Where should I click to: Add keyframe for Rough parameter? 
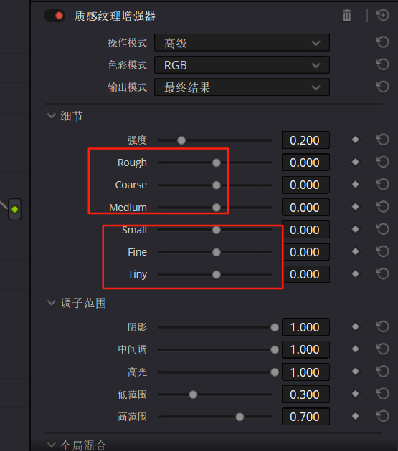(356, 162)
